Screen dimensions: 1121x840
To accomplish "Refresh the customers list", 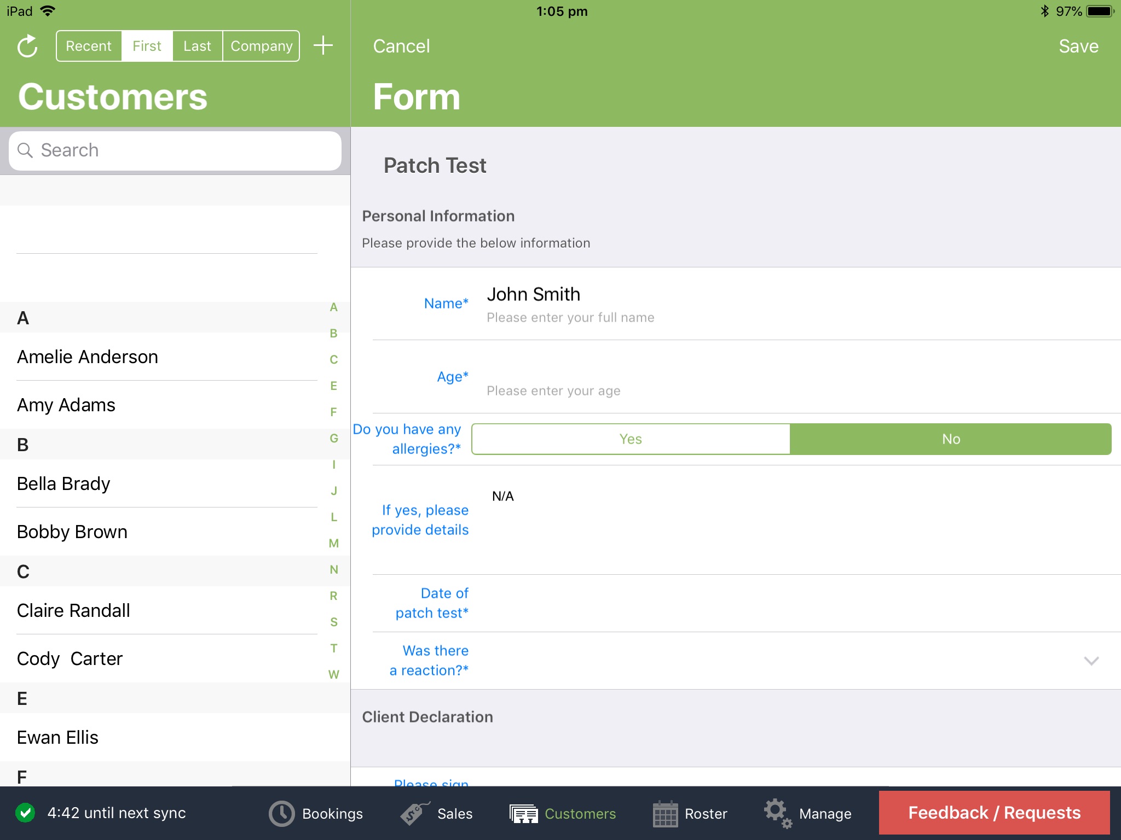I will coord(27,46).
